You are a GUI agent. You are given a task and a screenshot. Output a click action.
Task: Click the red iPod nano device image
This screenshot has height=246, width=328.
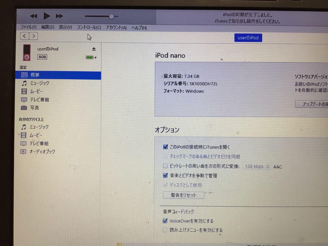(27, 53)
